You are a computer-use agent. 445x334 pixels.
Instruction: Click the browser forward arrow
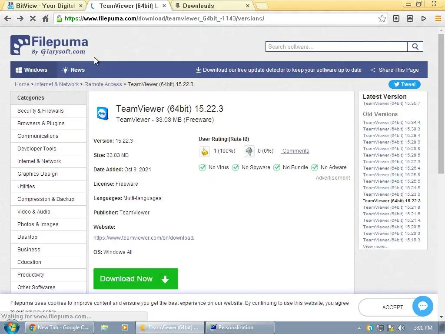pos(20,19)
